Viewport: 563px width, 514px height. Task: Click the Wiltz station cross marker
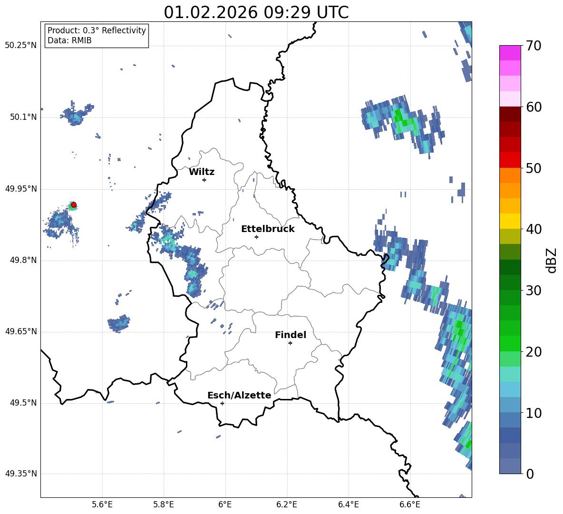pos(204,180)
